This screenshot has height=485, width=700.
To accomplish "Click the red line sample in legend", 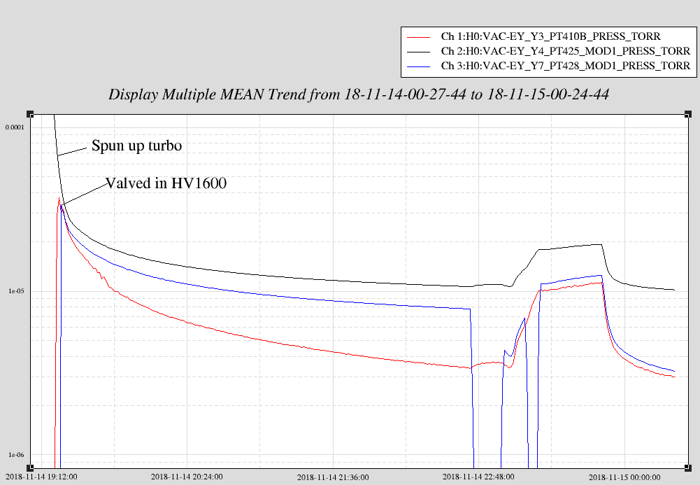I will pyautogui.click(x=419, y=38).
